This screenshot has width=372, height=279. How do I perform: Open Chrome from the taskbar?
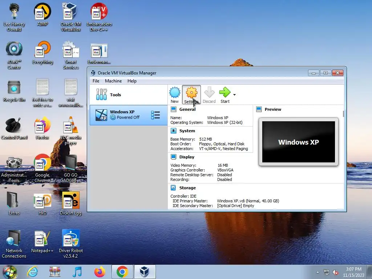pyautogui.click(x=122, y=272)
